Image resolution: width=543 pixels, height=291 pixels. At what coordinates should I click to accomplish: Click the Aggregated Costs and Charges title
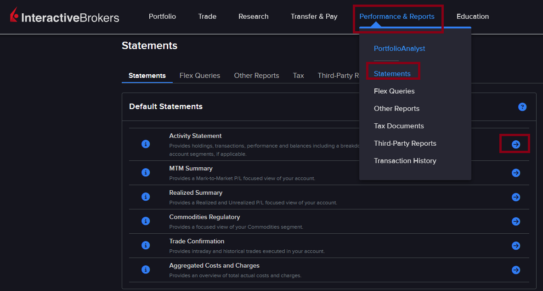215,265
